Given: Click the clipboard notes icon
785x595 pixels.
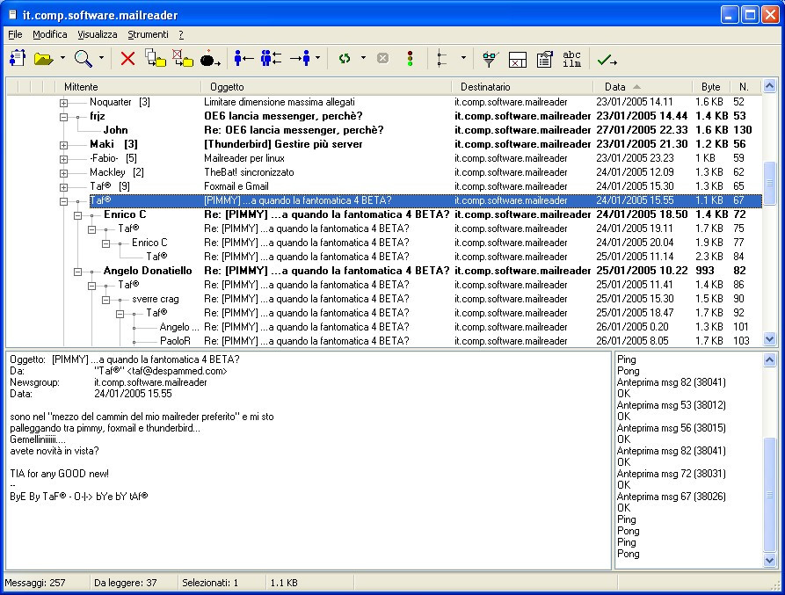Looking at the screenshot, I should (545, 59).
